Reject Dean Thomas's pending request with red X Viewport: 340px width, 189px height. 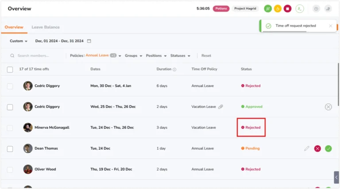[x=317, y=148]
